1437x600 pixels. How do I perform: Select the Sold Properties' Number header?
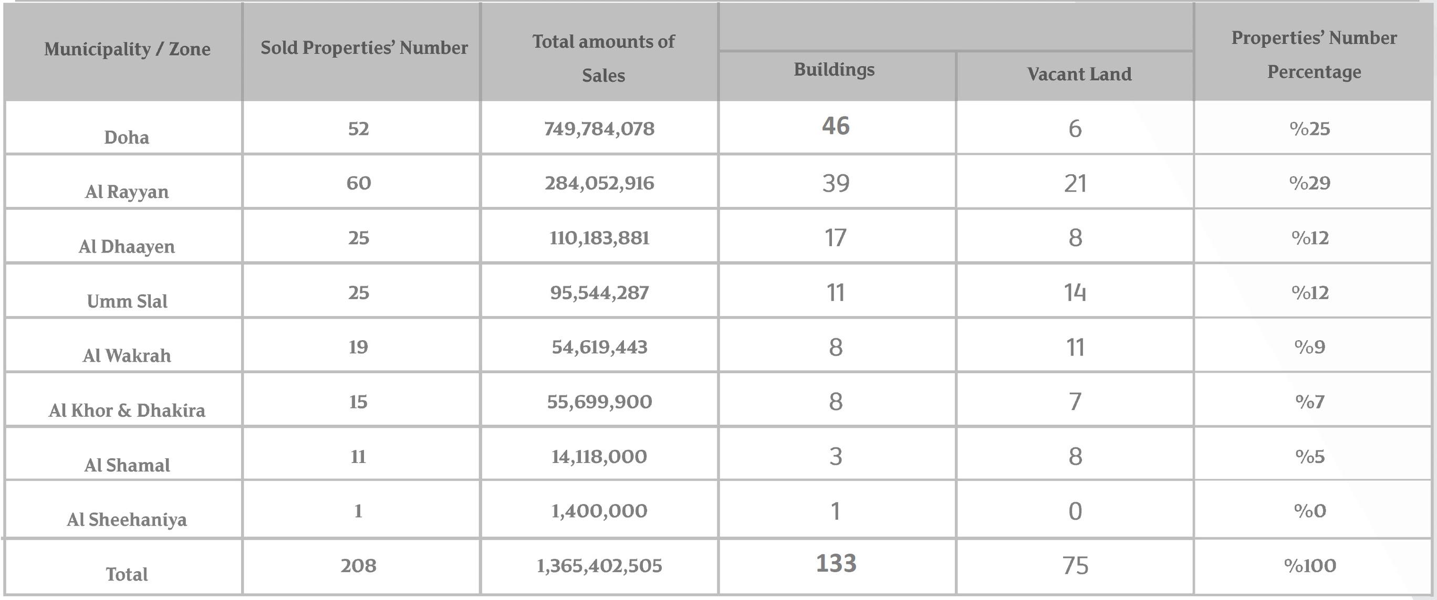(365, 48)
